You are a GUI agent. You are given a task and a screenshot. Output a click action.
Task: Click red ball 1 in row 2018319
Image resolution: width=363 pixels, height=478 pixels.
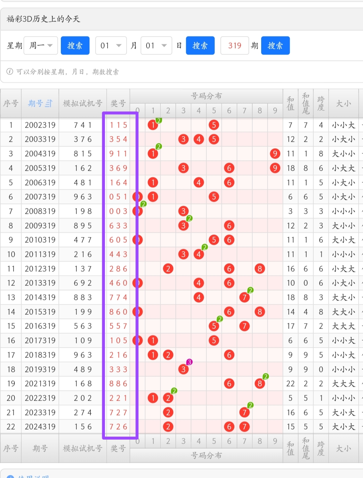point(153,355)
